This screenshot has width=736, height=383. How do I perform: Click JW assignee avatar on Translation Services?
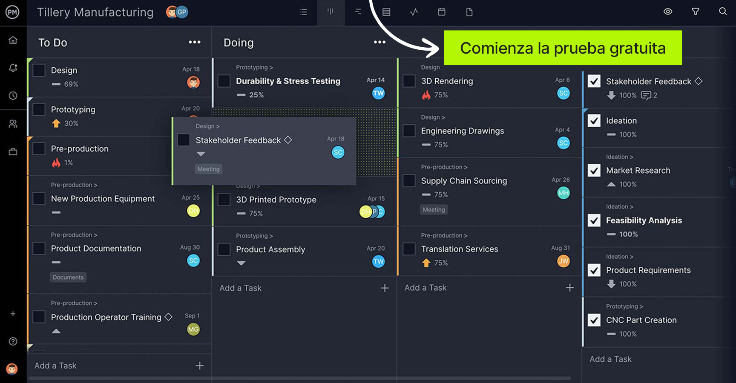tap(563, 261)
